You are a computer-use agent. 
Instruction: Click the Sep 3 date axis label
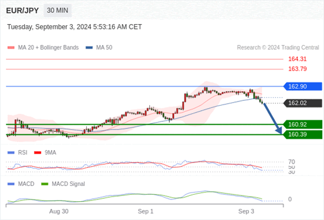click(x=246, y=211)
